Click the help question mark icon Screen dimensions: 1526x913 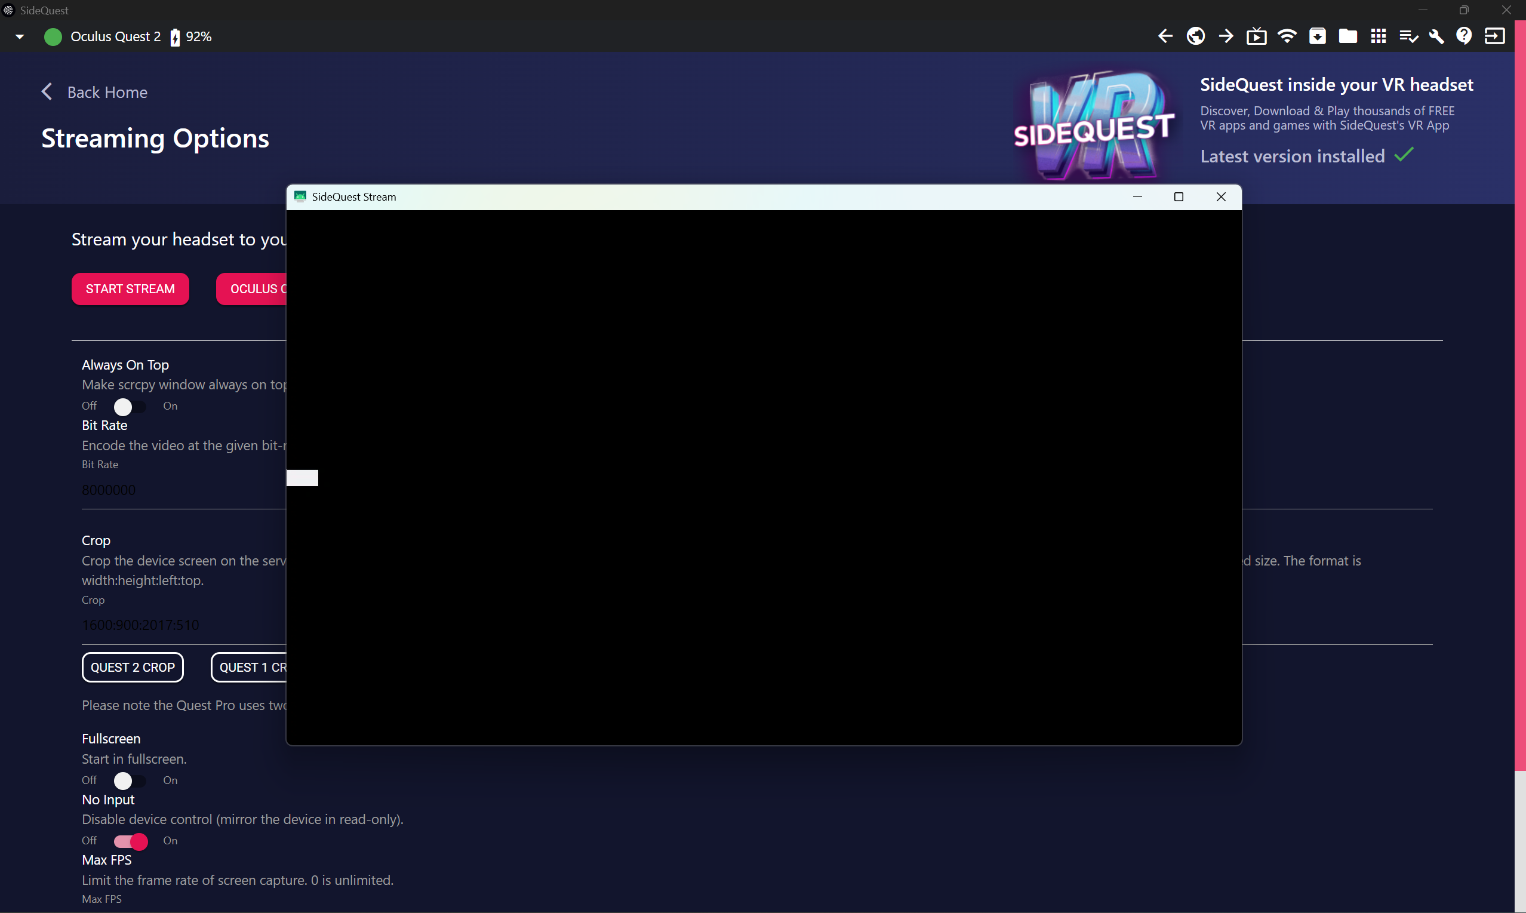coord(1465,36)
